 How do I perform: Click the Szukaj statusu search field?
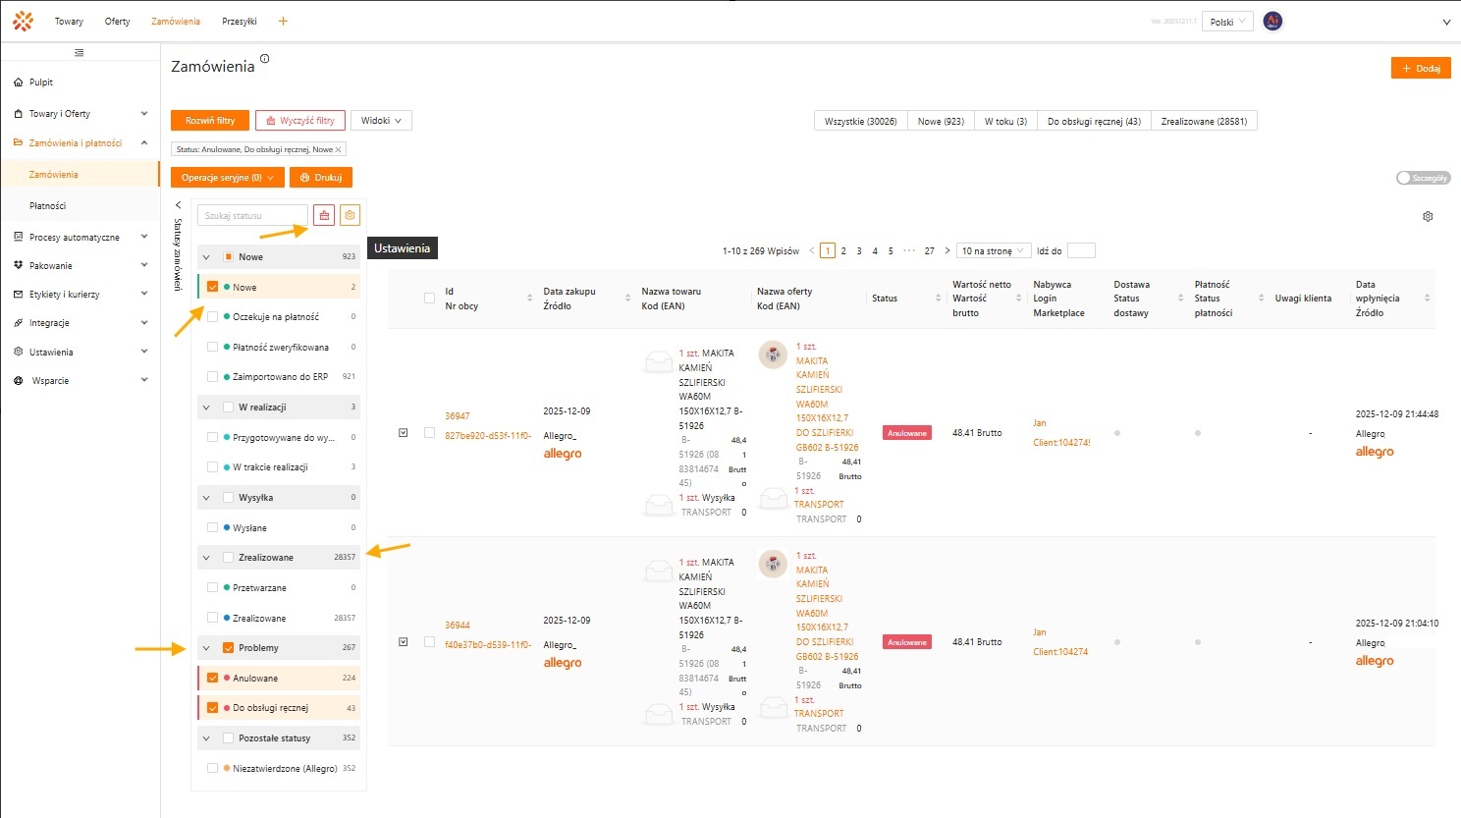pyautogui.click(x=252, y=215)
